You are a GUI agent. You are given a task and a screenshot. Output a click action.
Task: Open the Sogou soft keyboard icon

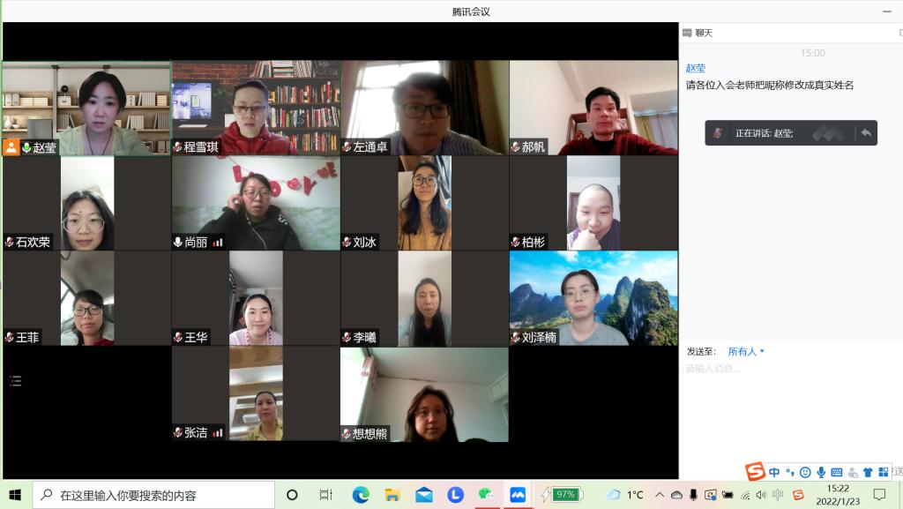837,473
